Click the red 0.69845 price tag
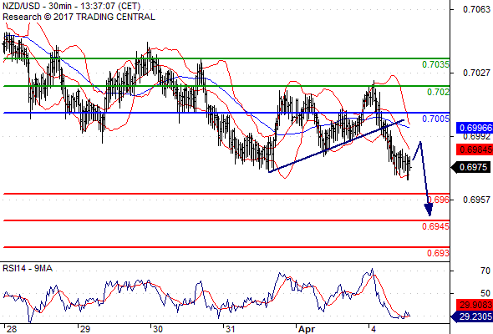Screen dimensions: 493x334 click(x=475, y=149)
